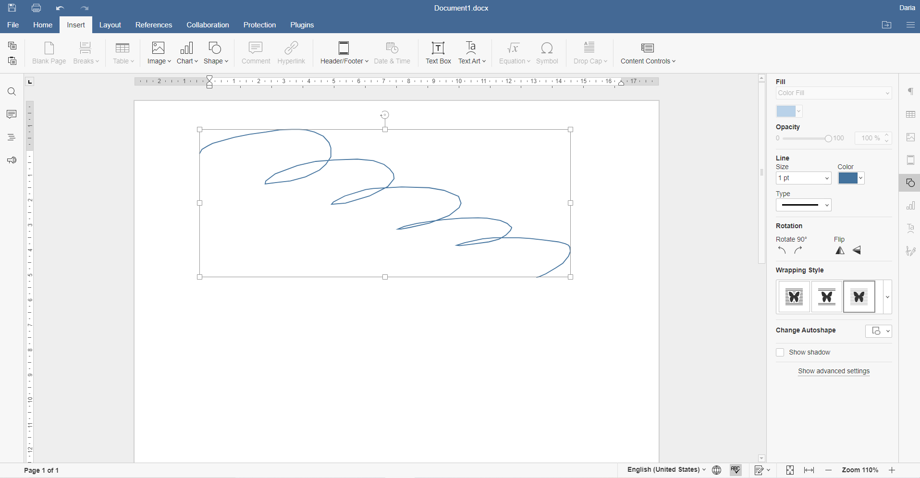Screen dimensions: 920x478
Task: Select the inline wrapping style
Action: (x=794, y=296)
